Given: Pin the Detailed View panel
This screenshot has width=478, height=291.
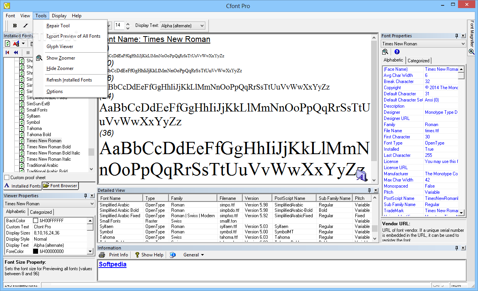Looking at the screenshot, I should [369, 190].
